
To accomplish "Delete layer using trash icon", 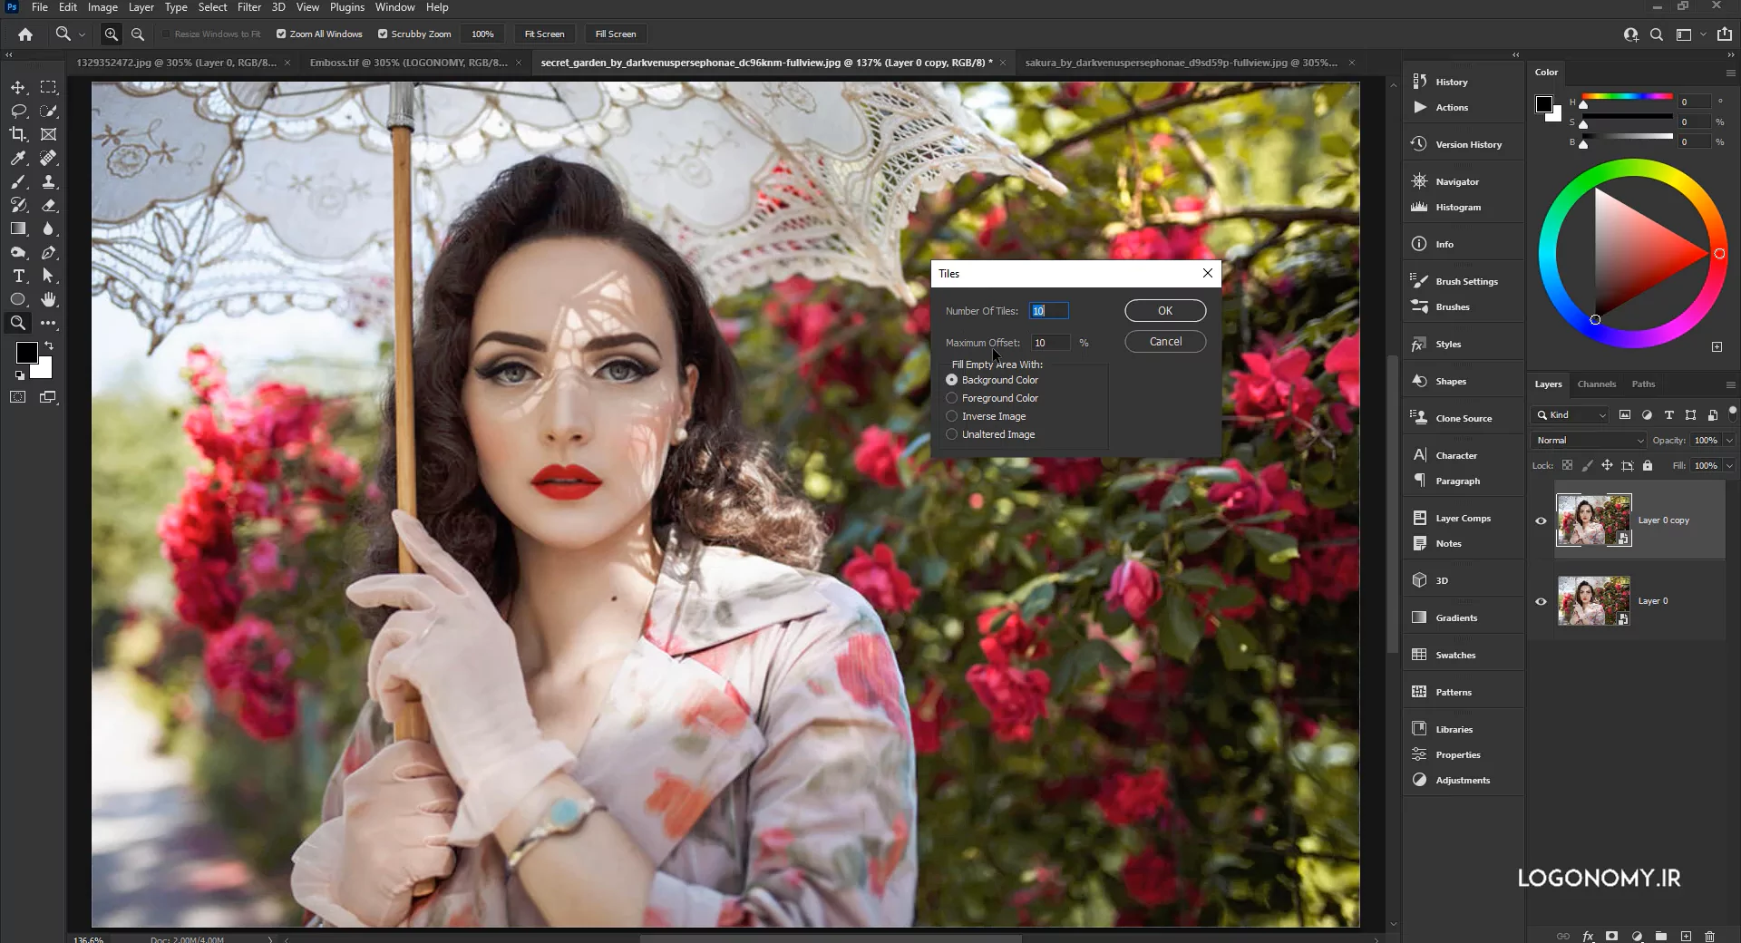I will tap(1709, 936).
